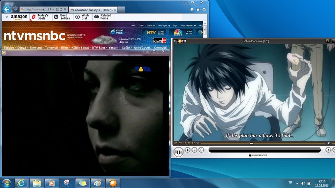This screenshot has height=188, width=335.
Task: Open GOM Player file eject button
Action: pyautogui.click(x=328, y=150)
